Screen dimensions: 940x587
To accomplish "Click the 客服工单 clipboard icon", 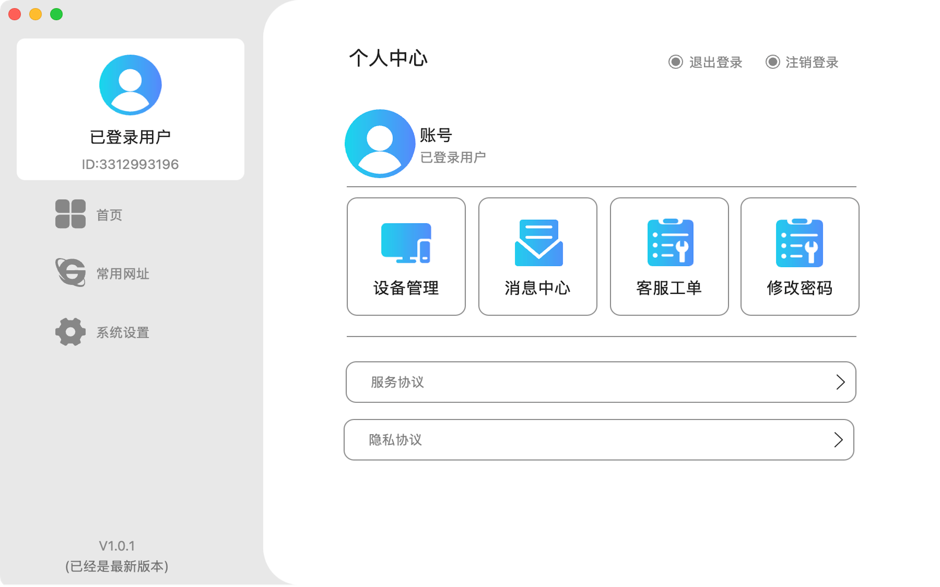I will tap(670, 243).
